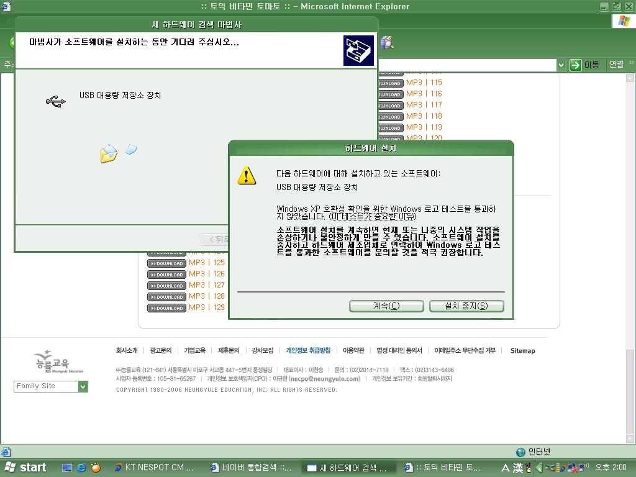Click the USB 대용량 저장소 장치 device icon

[x=56, y=99]
